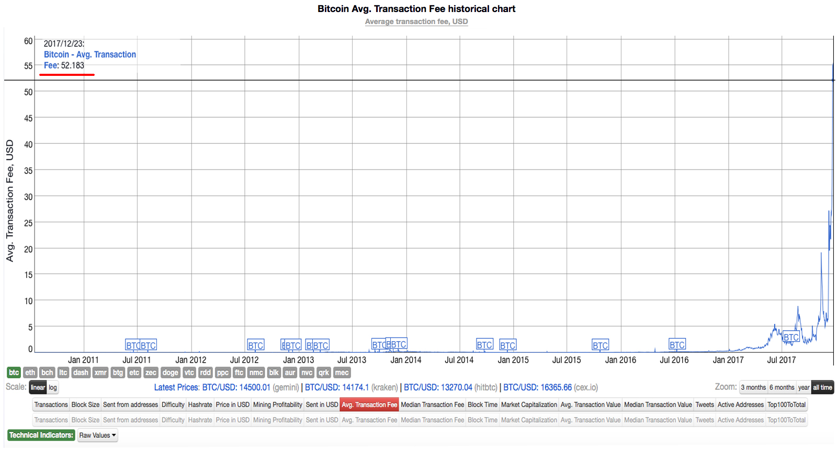The height and width of the screenshot is (450, 837).
Task: Open Price in USD tab in top row
Action: coord(232,405)
